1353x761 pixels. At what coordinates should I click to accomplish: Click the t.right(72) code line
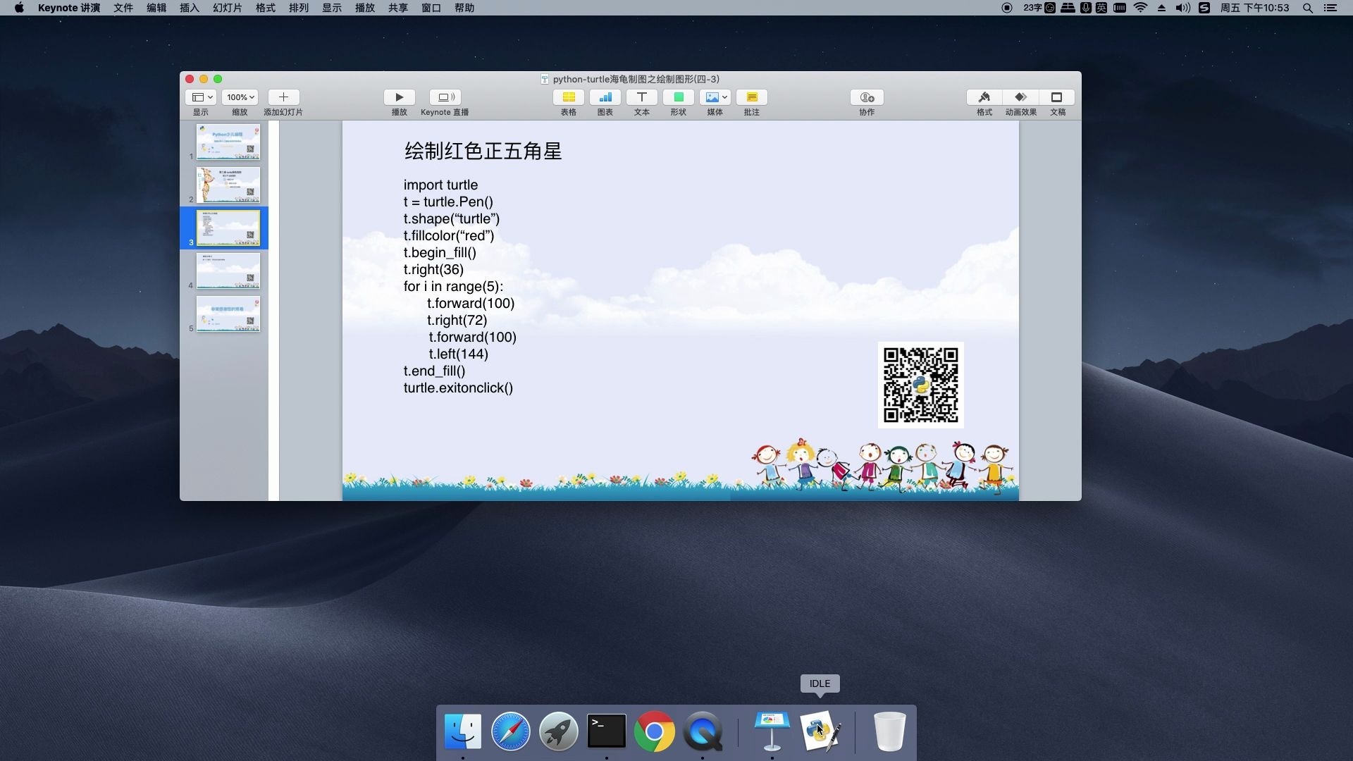tap(457, 320)
